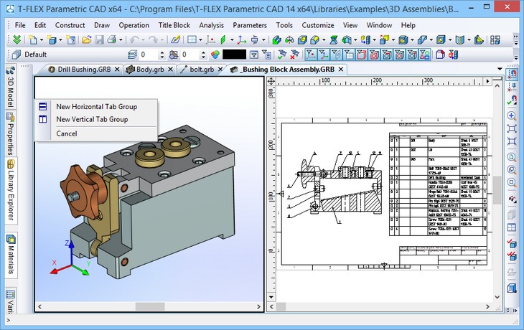Click the Save floppy disk icon
Screen dimensions: 524x330
99,40
